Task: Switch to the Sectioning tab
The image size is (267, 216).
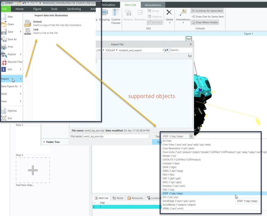Action: [74, 9]
